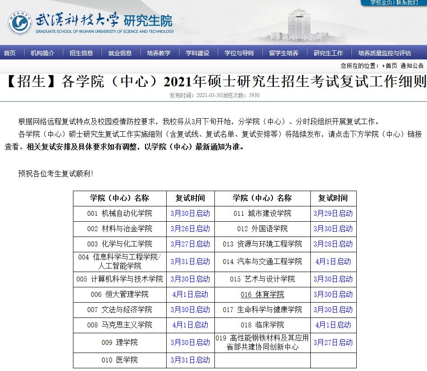Viewport: 427px width, 371px height.
Task: Open 3月28日启动 for 资源与环境工程学院
Action: pyautogui.click(x=333, y=244)
